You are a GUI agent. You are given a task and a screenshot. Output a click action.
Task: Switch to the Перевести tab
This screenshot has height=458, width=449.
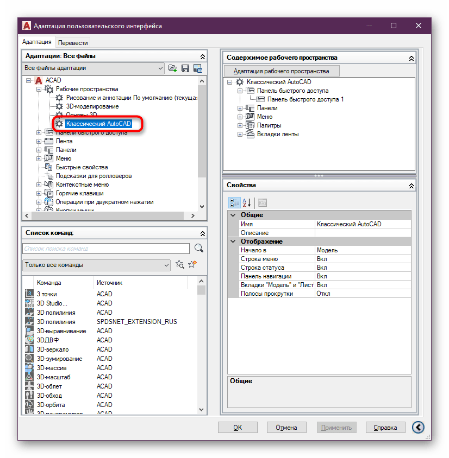73,43
